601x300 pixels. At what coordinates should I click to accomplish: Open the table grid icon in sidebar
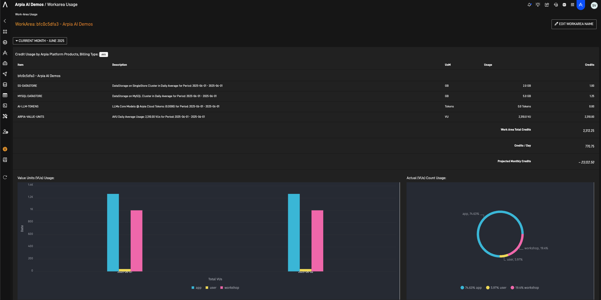coord(5,95)
